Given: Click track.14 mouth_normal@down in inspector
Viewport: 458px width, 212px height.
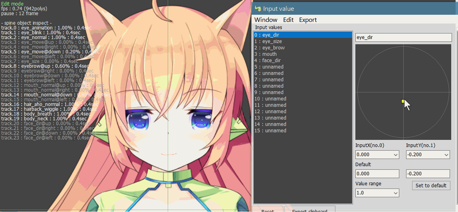Looking at the screenshot, I should click(x=56, y=95).
